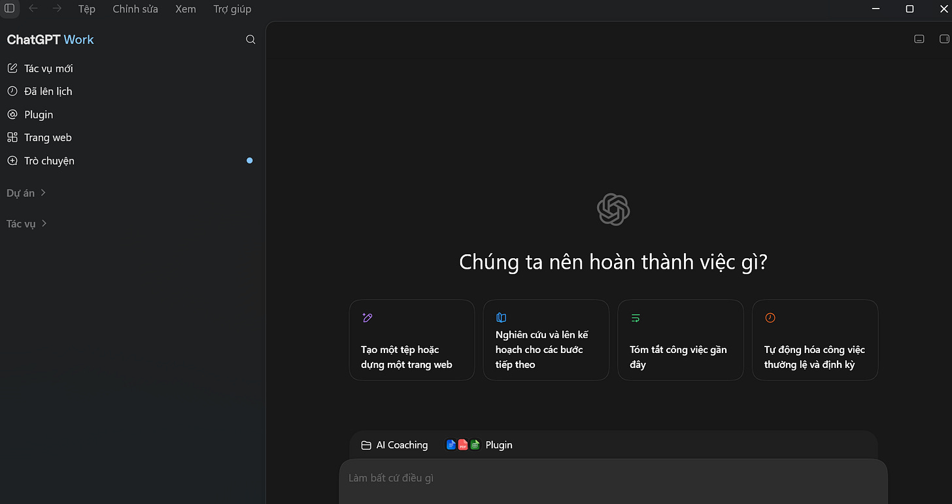
Task: Click the scheduled clock icon
Action: click(x=12, y=92)
